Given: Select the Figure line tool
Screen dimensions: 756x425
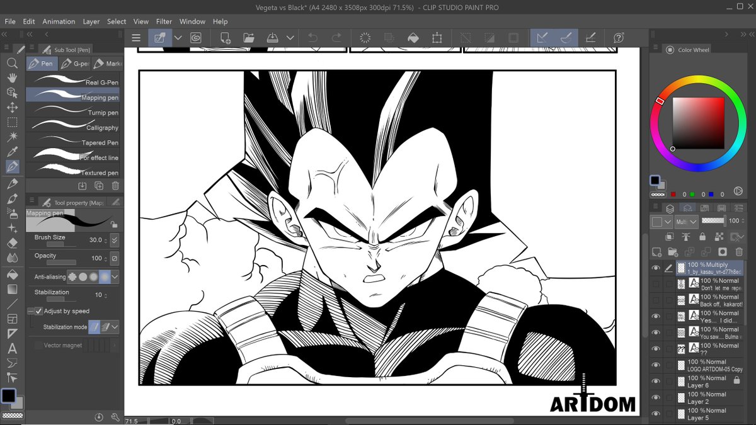Looking at the screenshot, I should pyautogui.click(x=13, y=304).
